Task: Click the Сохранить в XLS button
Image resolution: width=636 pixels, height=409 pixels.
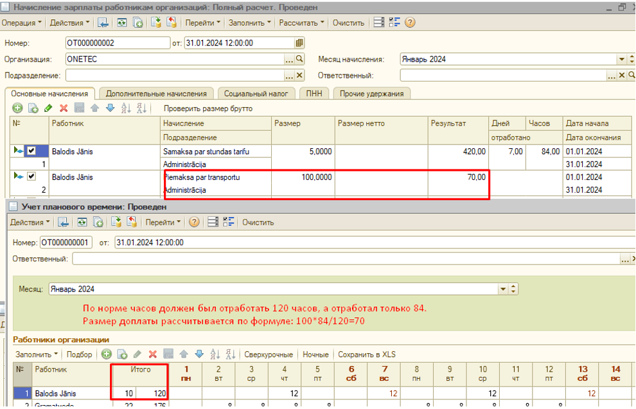Action: (367, 354)
